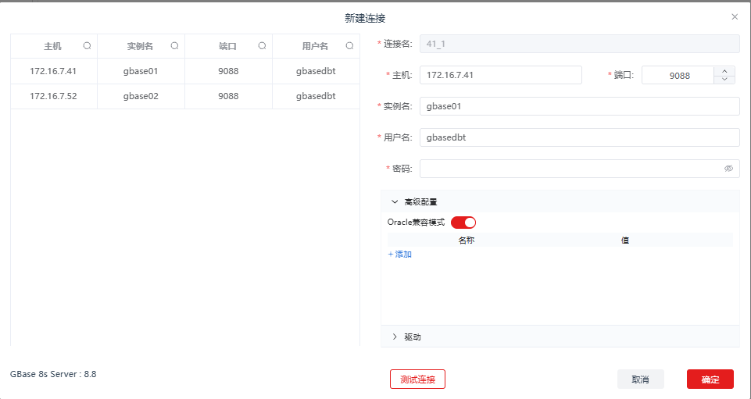Click search icon in 用户名 column header
The height and width of the screenshot is (399, 751).
coord(350,46)
